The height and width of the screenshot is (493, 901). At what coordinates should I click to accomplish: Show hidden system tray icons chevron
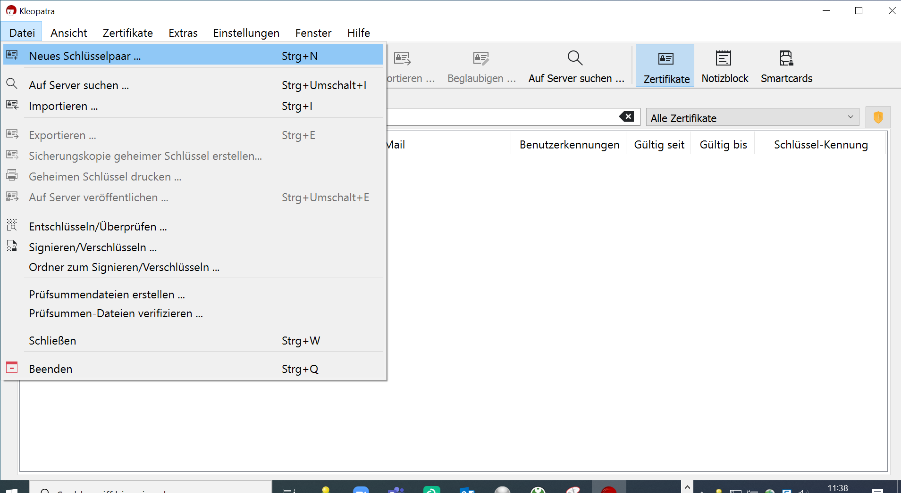click(687, 487)
